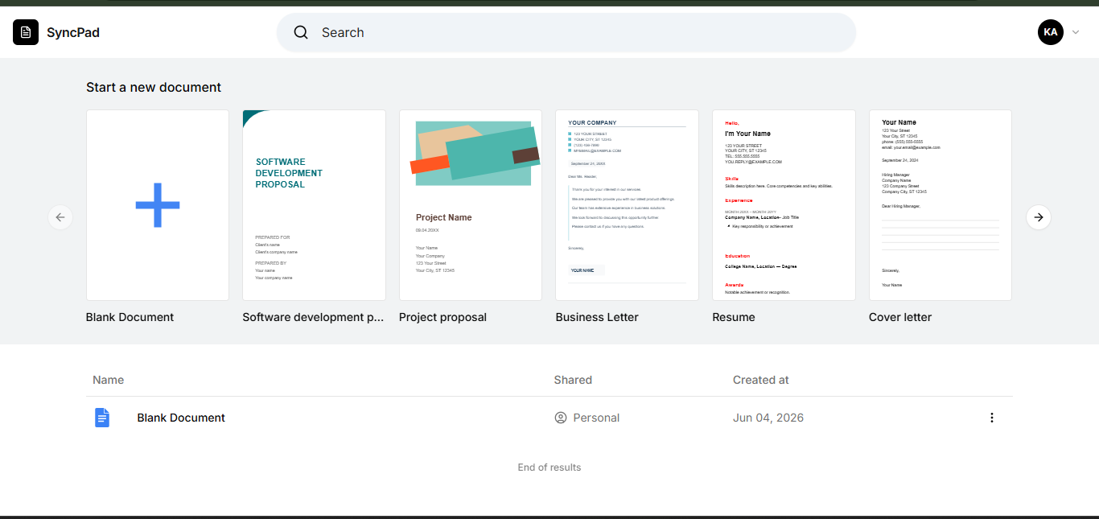This screenshot has height=519, width=1099.
Task: Click the Shared column header
Action: [573, 380]
